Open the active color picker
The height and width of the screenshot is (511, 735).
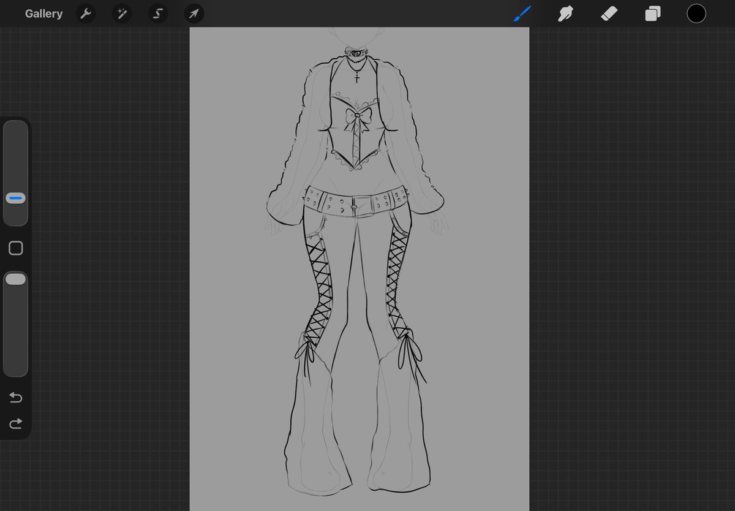coord(696,13)
